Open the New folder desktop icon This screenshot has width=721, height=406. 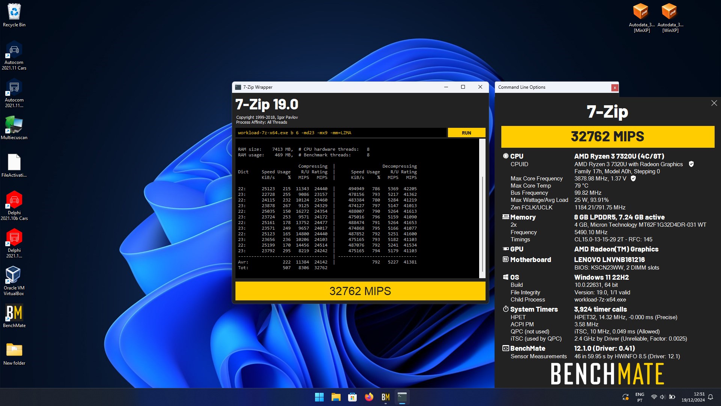point(14,354)
